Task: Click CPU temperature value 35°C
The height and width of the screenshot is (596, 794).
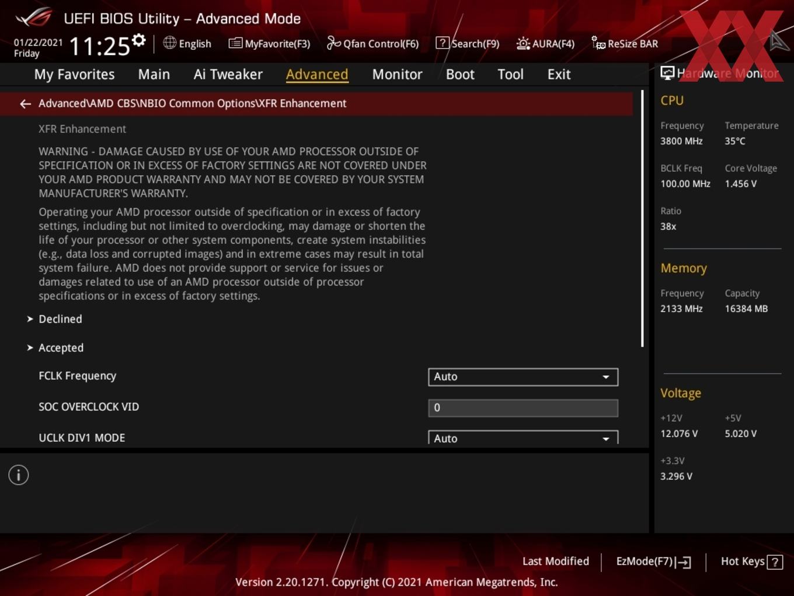Action: (735, 141)
